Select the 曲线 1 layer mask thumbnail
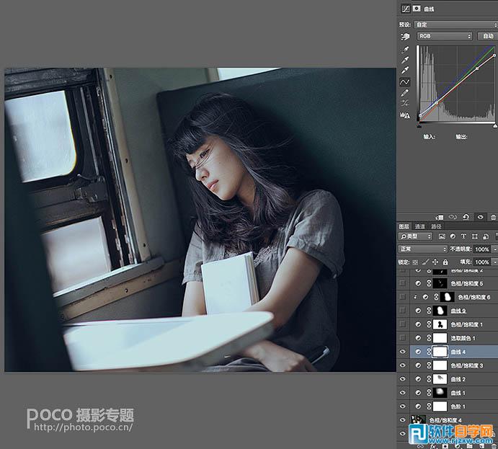The image size is (498, 449). pyautogui.click(x=440, y=393)
